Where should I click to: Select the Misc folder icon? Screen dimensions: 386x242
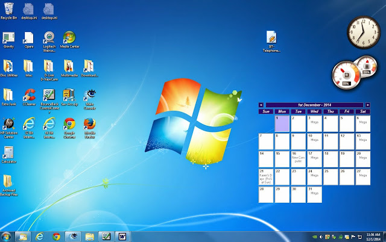click(29, 68)
